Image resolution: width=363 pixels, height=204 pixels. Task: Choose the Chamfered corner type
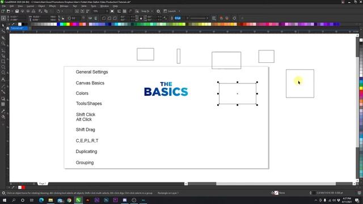[x=115, y=18]
